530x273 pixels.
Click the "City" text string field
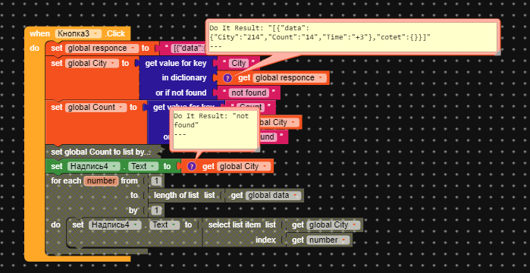[x=239, y=63]
